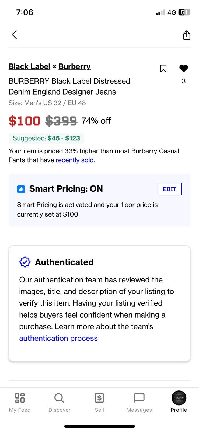The width and height of the screenshot is (199, 432).
Task: Open Messages chat icon
Action: pyautogui.click(x=139, y=398)
